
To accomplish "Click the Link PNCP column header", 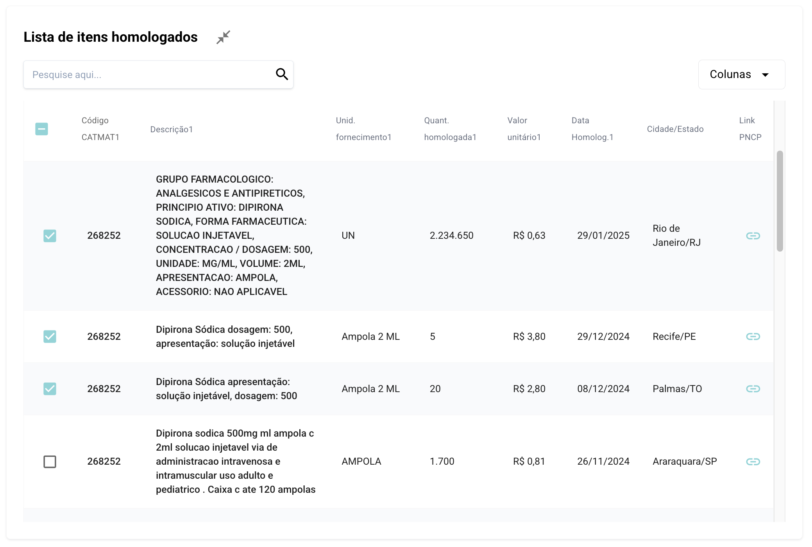I will (750, 129).
